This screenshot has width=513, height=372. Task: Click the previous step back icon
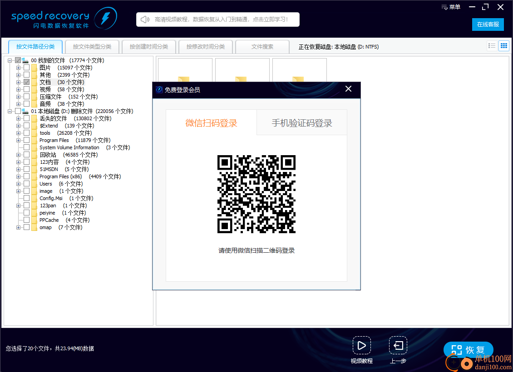pyautogui.click(x=398, y=345)
